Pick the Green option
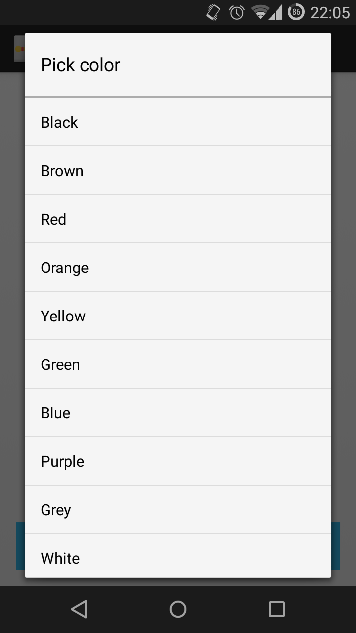 point(178,364)
